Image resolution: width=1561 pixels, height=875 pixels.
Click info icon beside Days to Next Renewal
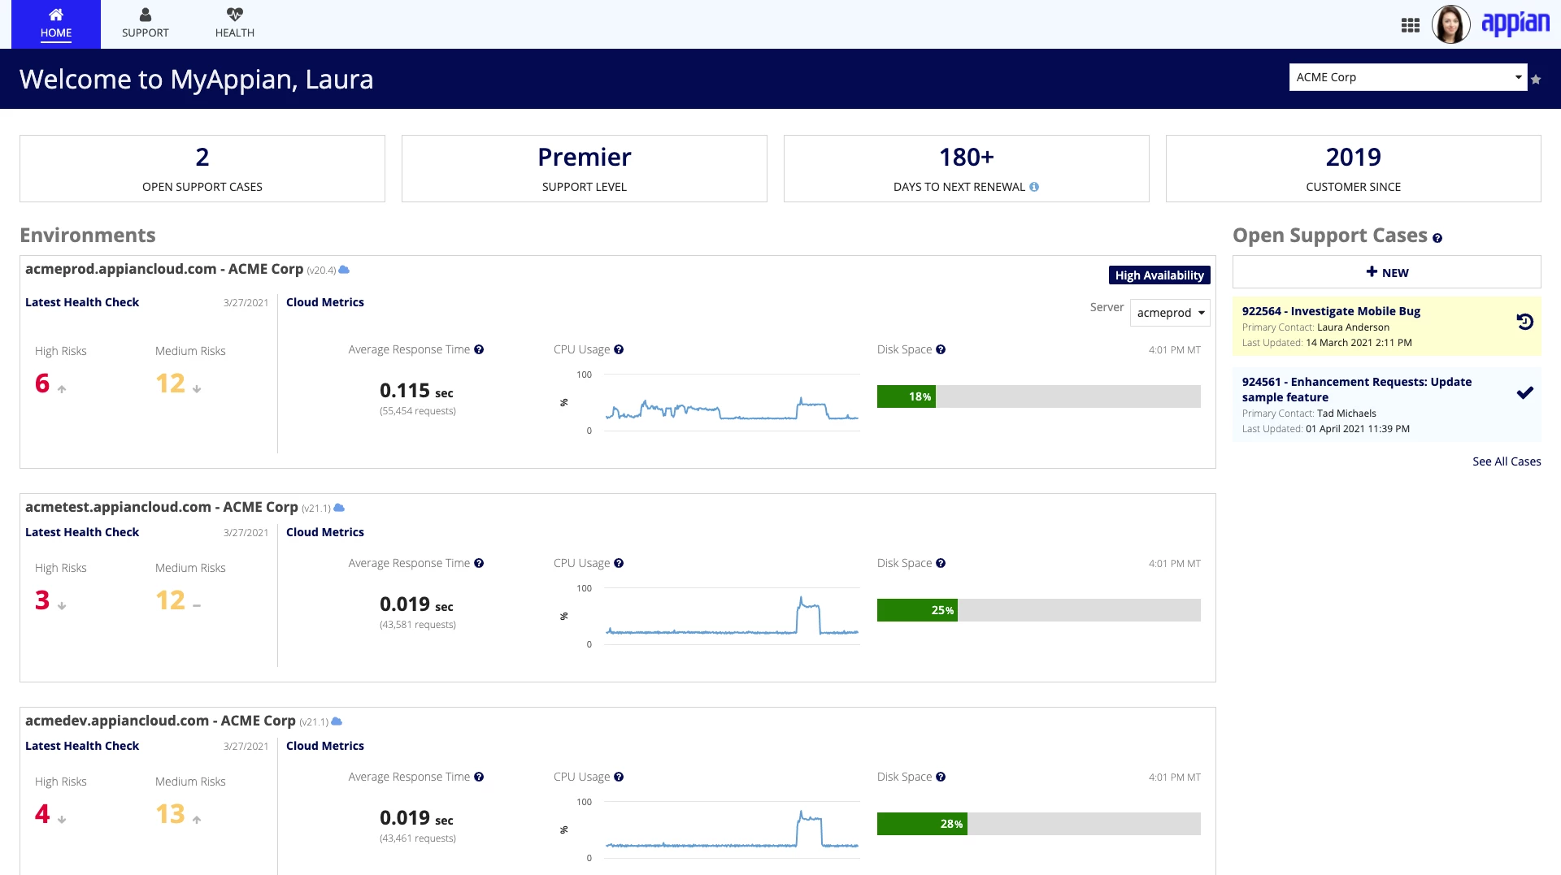tap(1034, 187)
